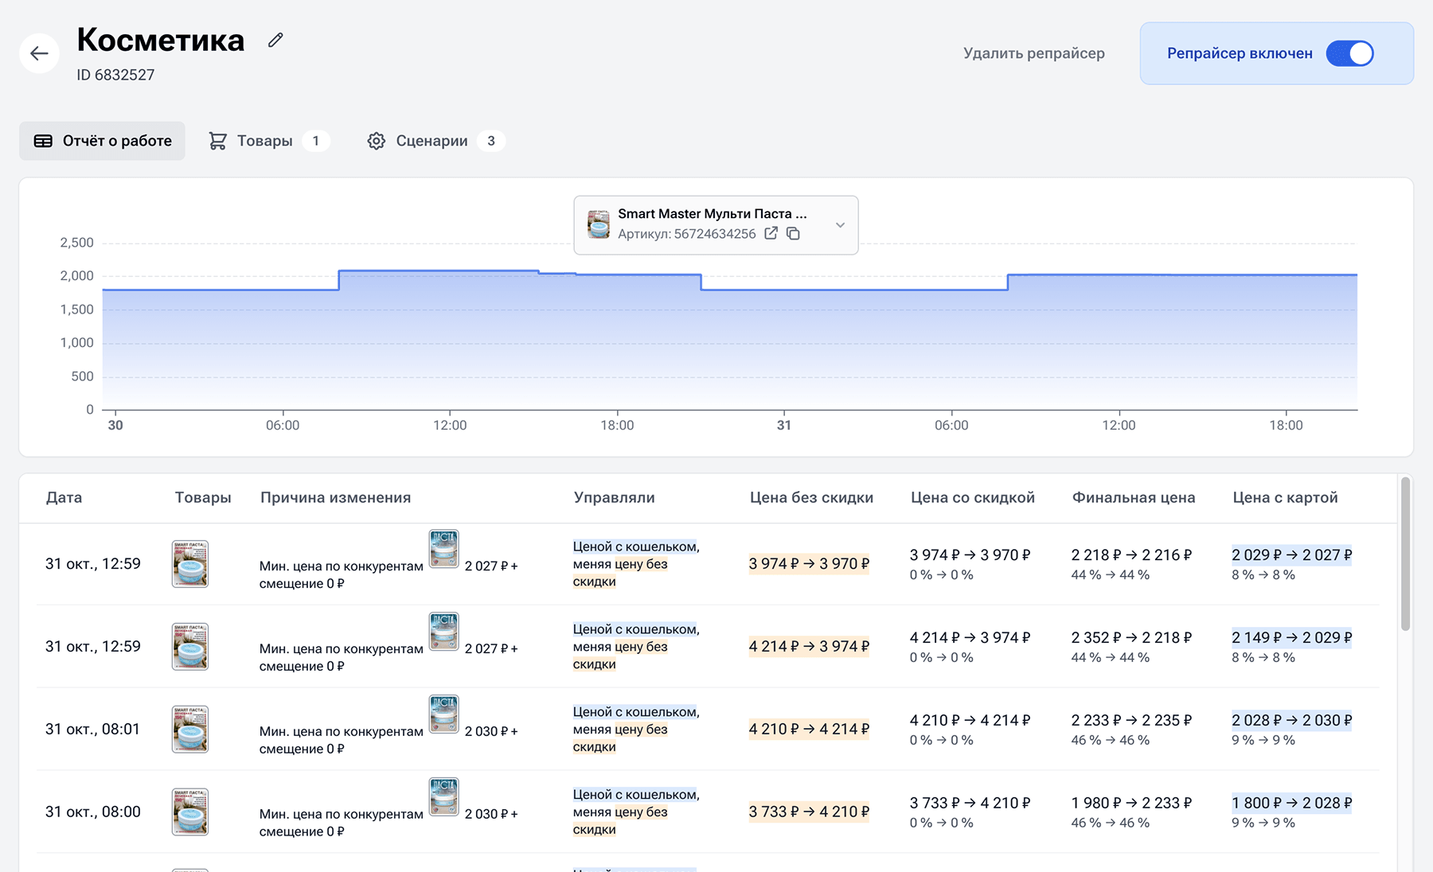Viewport: 1433px width, 872px height.
Task: Click product thumbnail in 31 окт., 08:00 row
Action: [x=190, y=812]
